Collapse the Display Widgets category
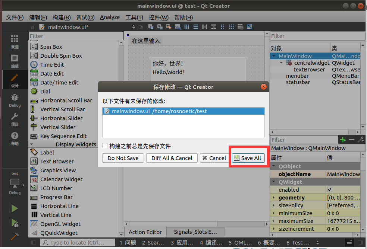Viewport: 367px width, 249px height. point(32,144)
